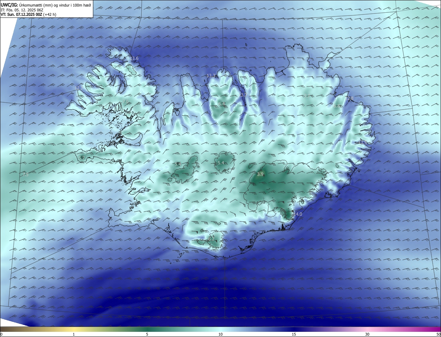The height and width of the screenshot is (337, 441).
Task: Click the 3.9 value label on the map
Action: tap(260, 174)
